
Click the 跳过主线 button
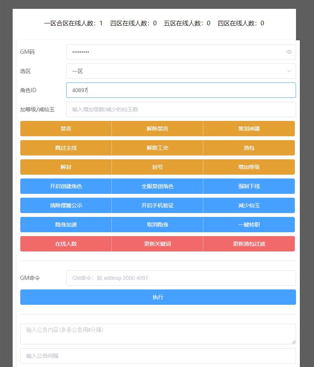pyautogui.click(x=66, y=148)
